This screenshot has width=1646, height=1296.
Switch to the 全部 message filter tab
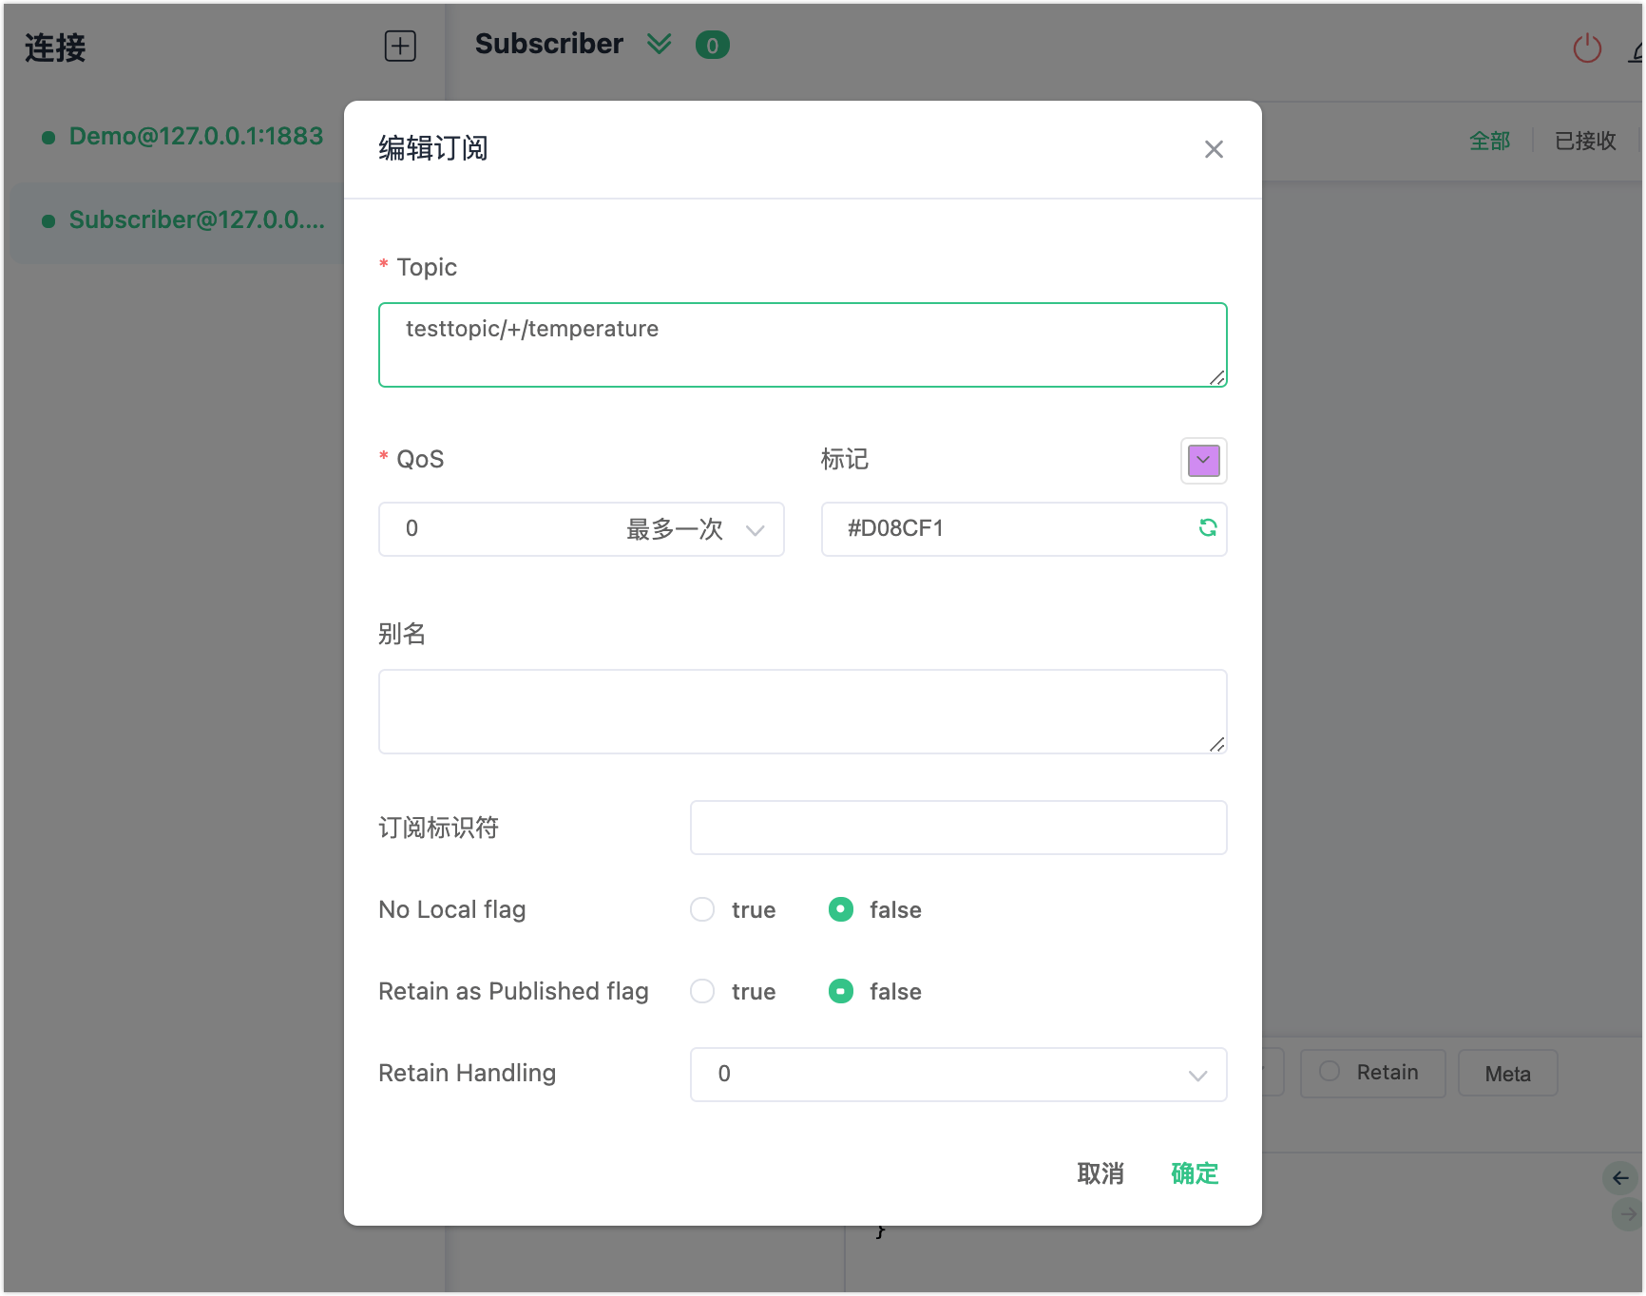pyautogui.click(x=1489, y=142)
